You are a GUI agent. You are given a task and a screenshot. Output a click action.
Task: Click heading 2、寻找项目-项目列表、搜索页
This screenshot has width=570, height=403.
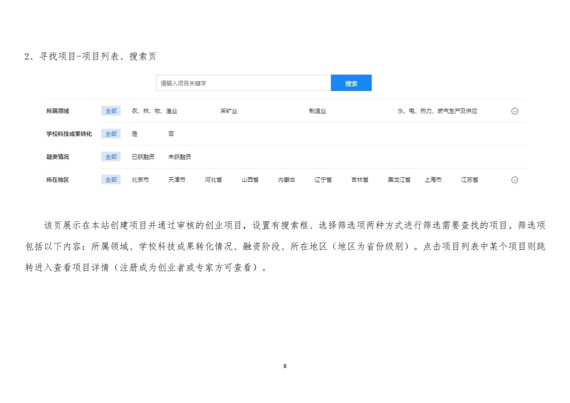[90, 56]
